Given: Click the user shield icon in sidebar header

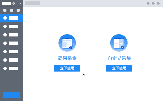Looking at the screenshot, I should click(13, 4).
